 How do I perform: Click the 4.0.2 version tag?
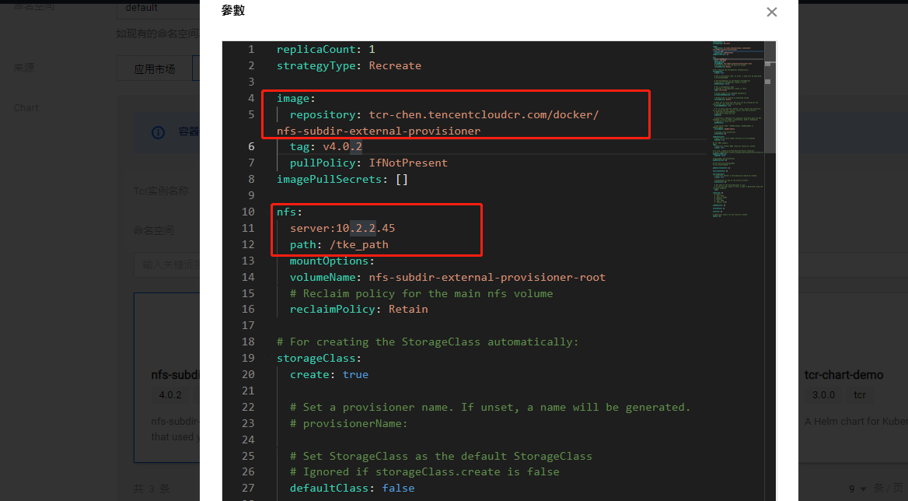(x=170, y=394)
